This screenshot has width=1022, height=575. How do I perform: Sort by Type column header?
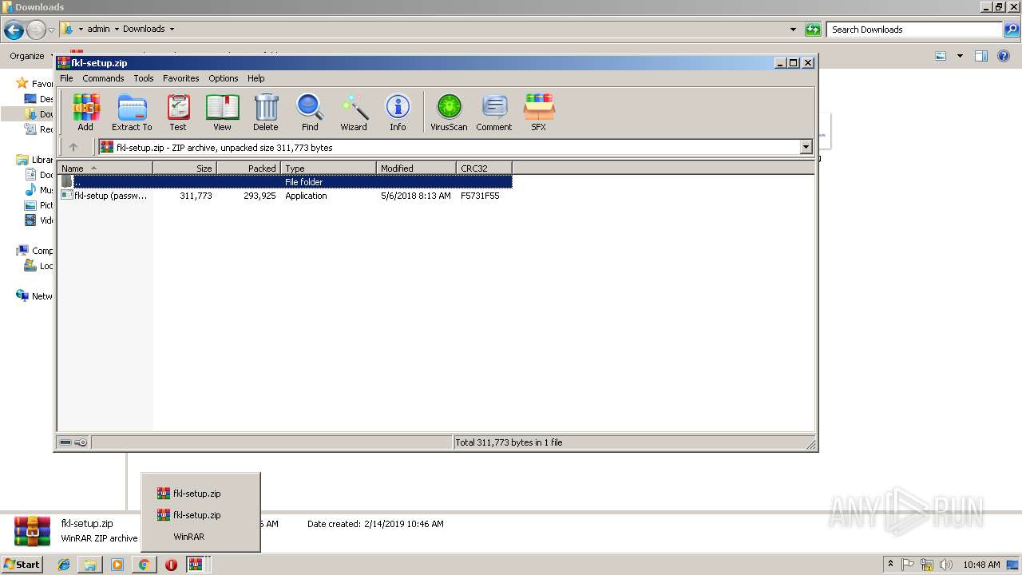328,169
